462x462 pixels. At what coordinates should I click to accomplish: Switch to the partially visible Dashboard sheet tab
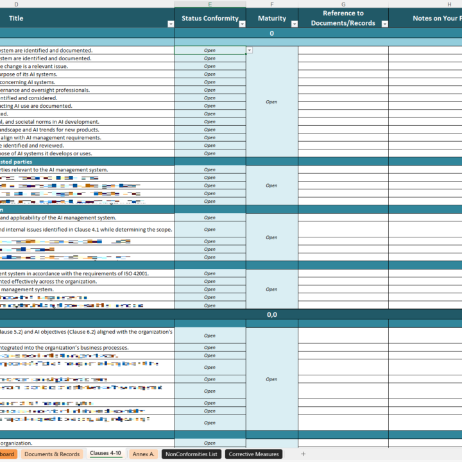8,454
